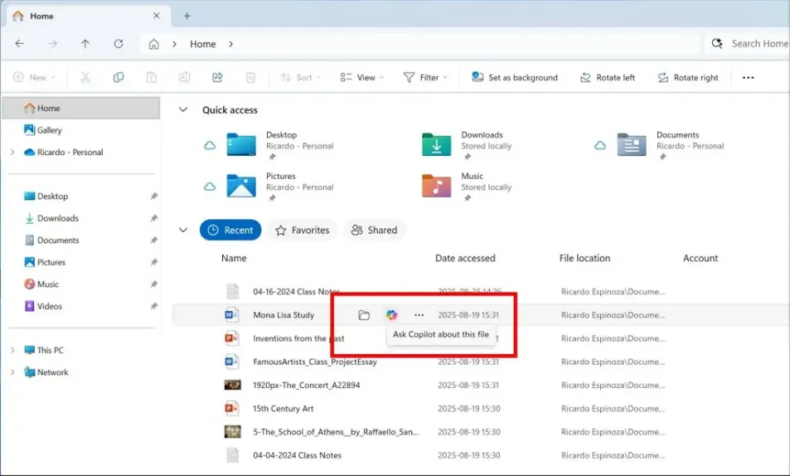Expand This PC in navigation pane
Image resolution: width=790 pixels, height=476 pixels.
coord(12,350)
